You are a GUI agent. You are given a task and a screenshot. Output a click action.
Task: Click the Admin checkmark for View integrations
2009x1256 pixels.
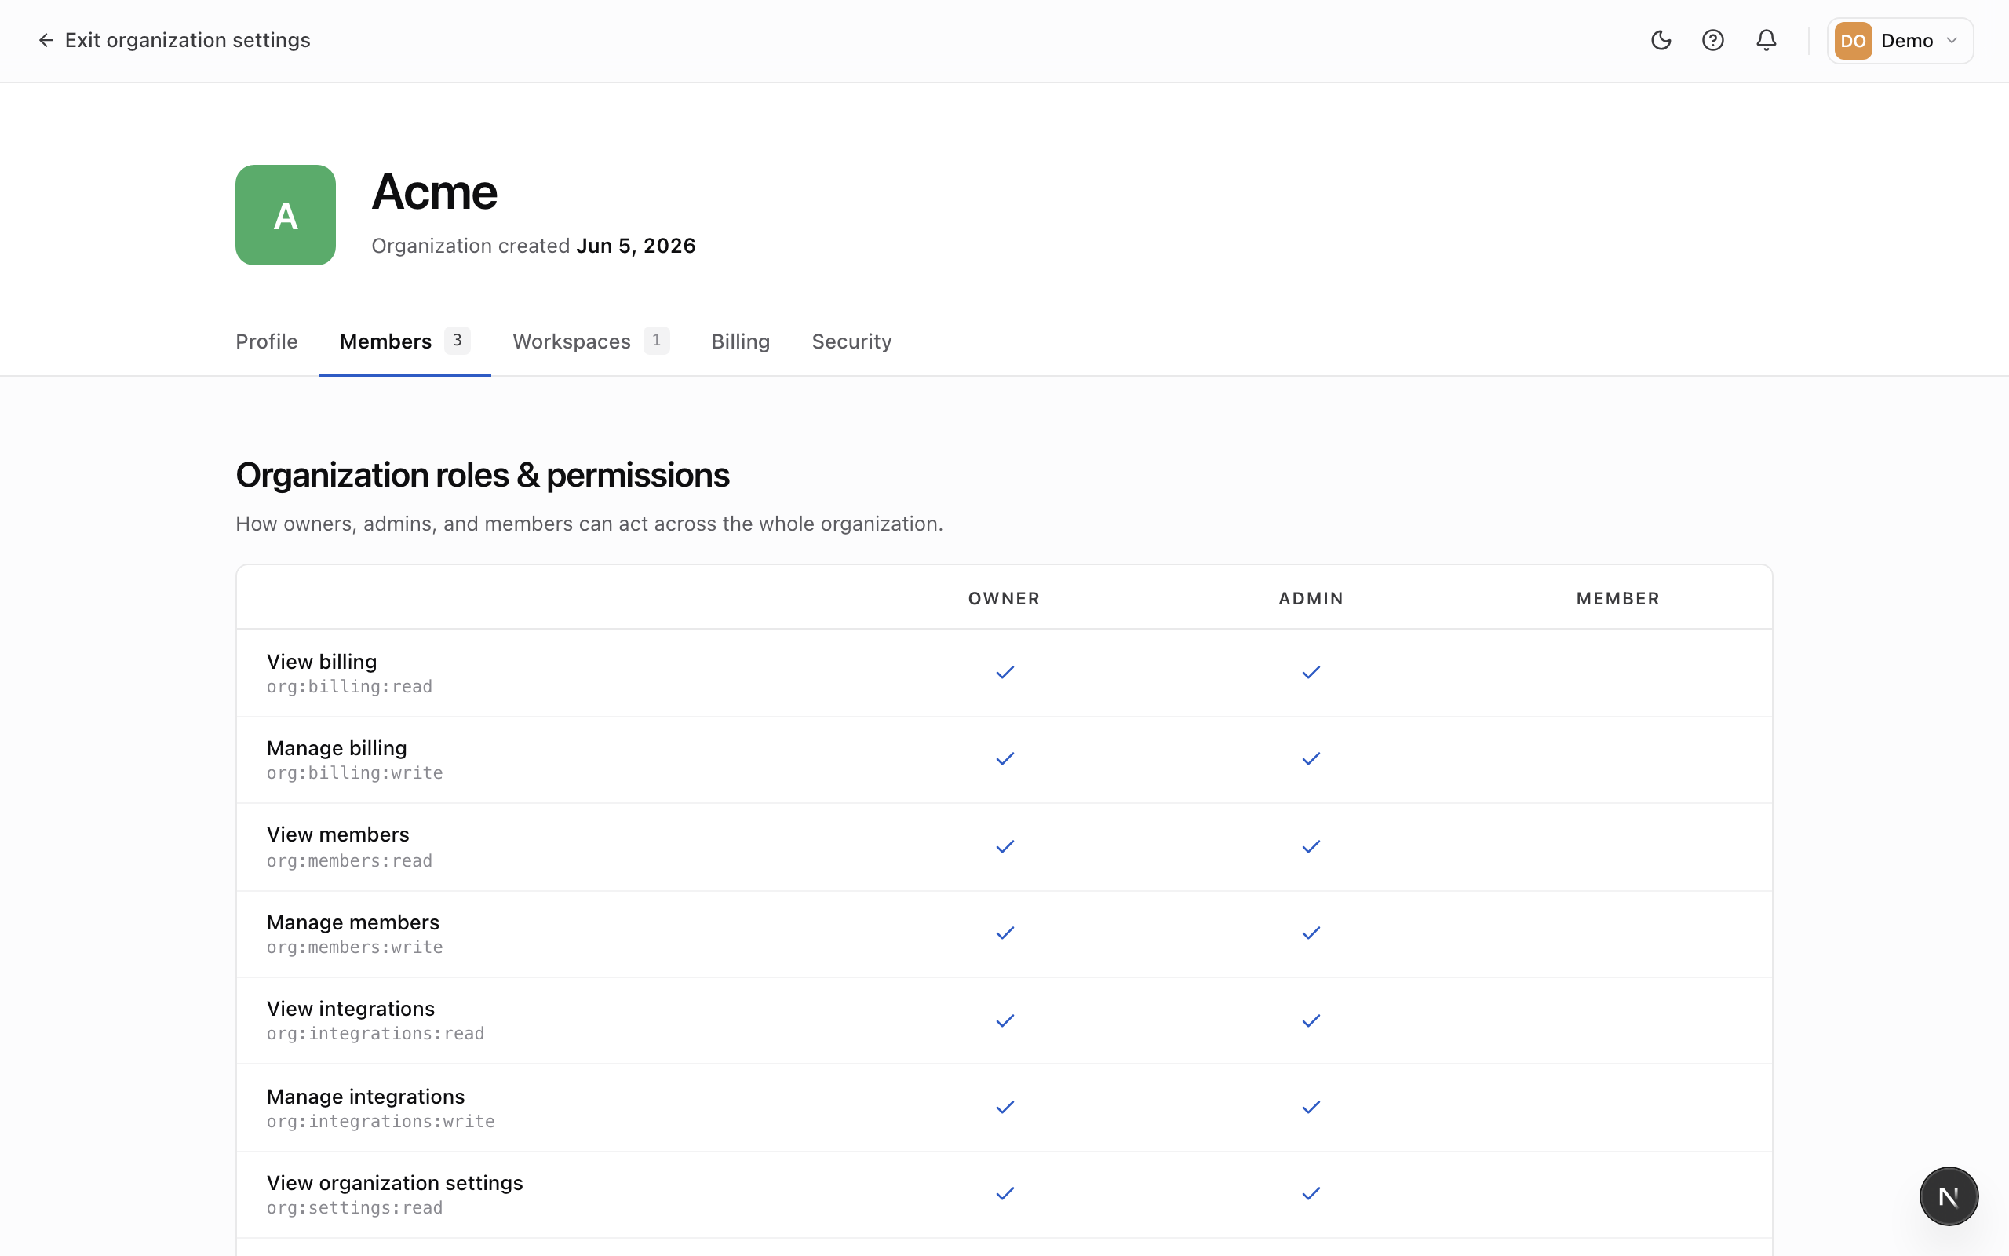click(1311, 1021)
